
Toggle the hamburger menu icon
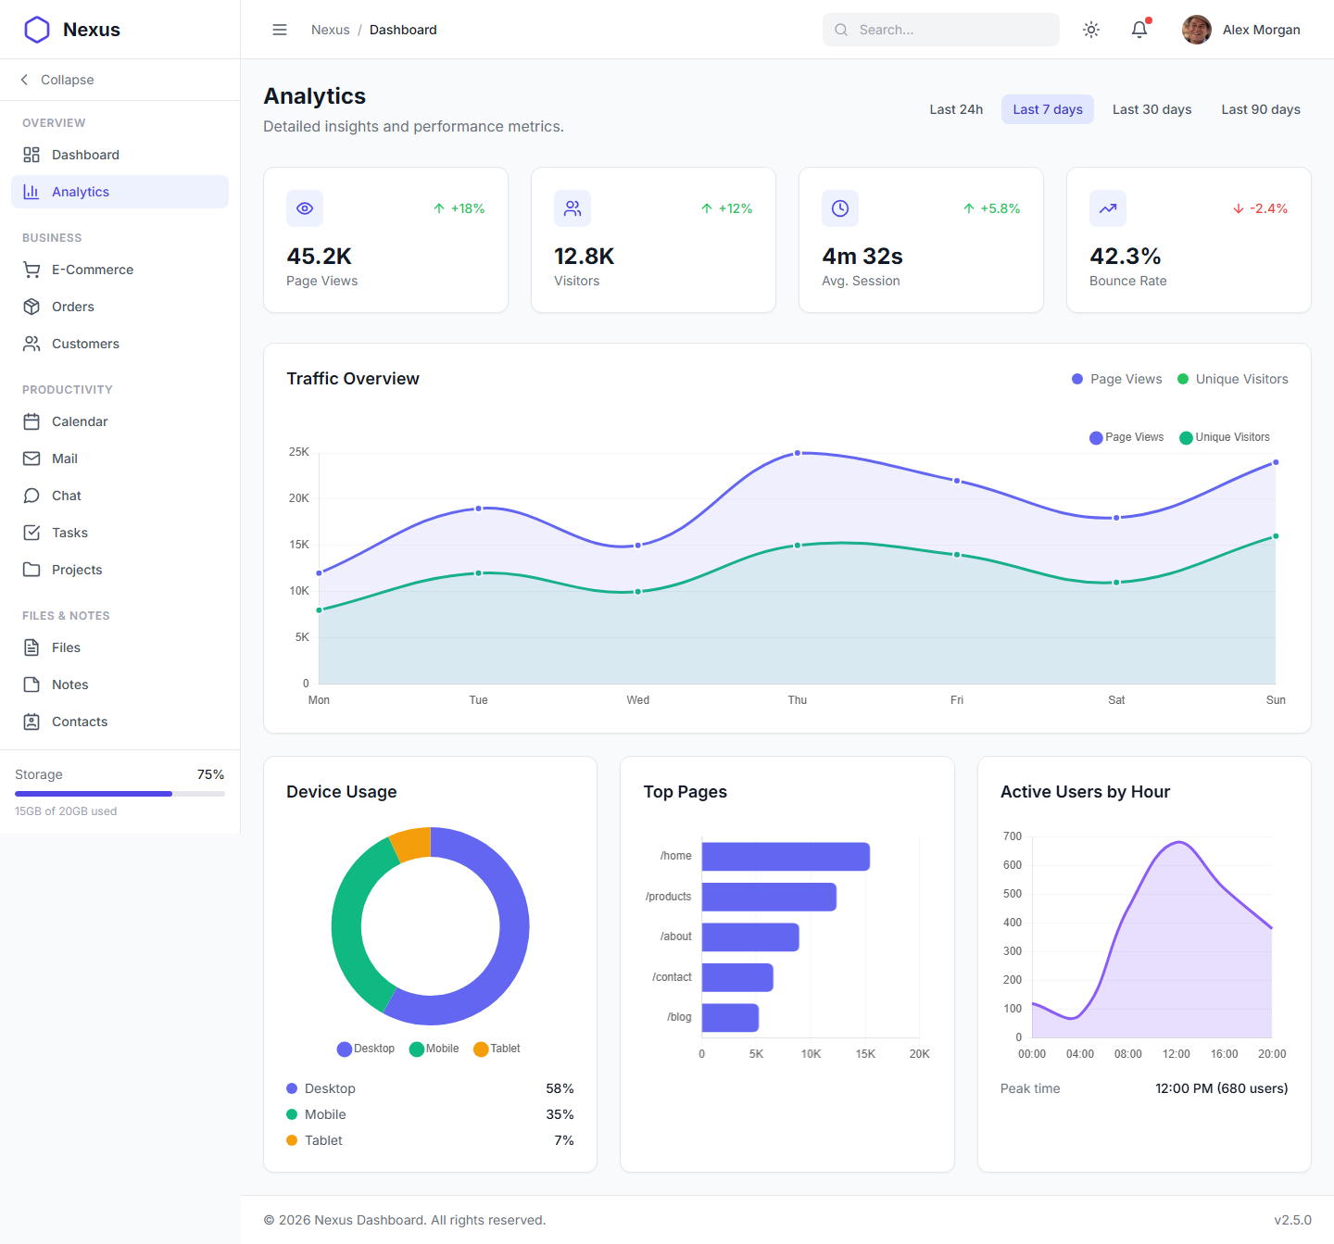(280, 30)
